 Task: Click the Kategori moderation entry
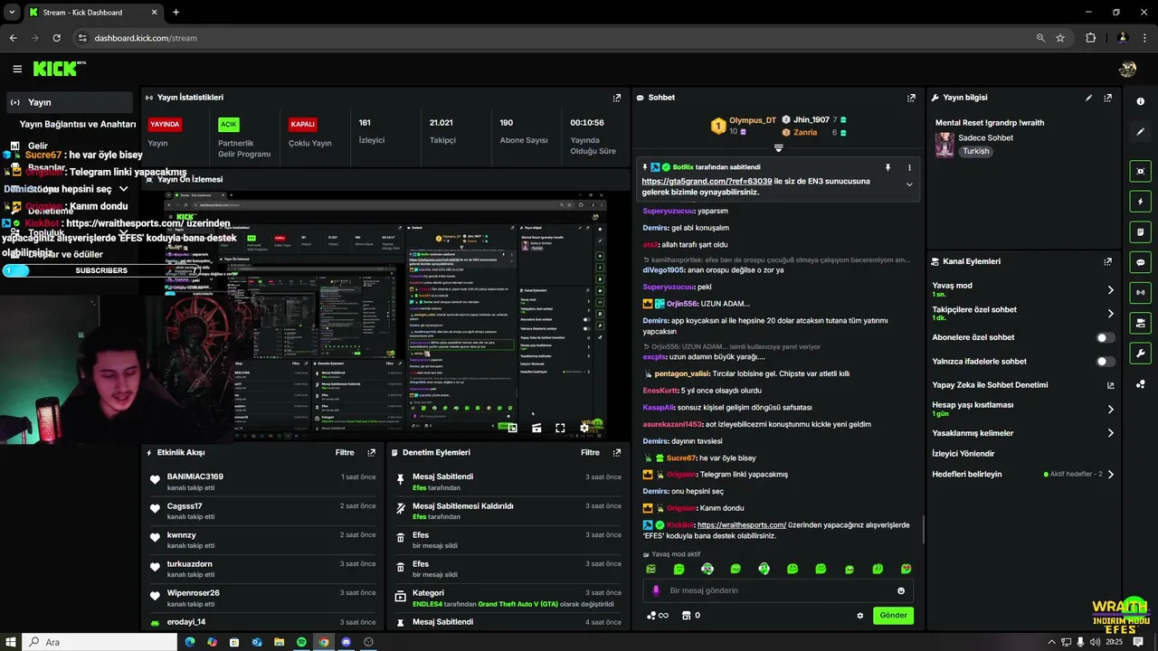(509, 598)
